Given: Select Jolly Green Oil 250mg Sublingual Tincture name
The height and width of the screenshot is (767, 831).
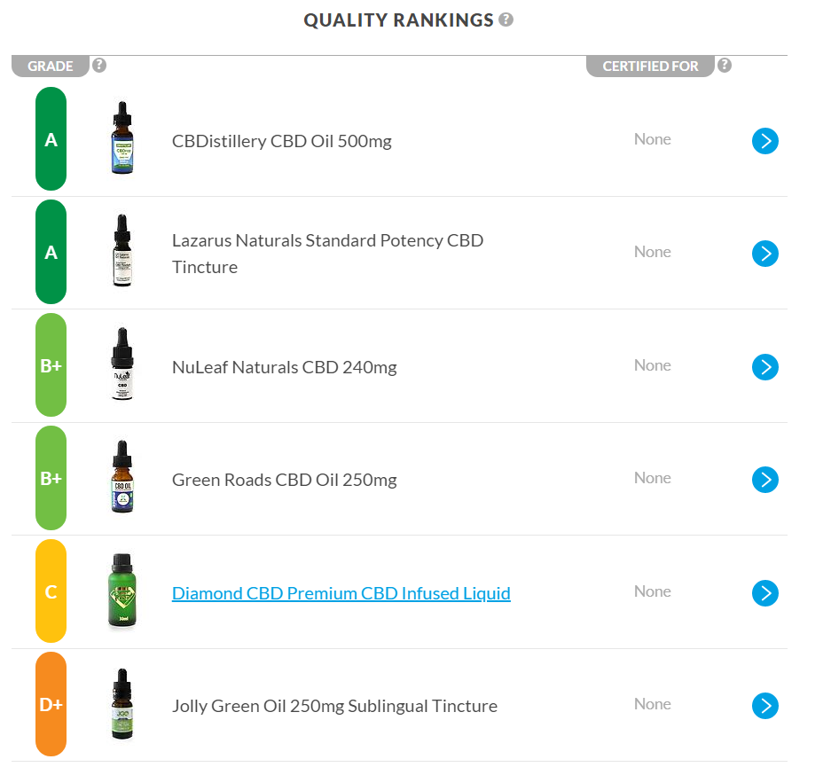Looking at the screenshot, I should click(334, 706).
